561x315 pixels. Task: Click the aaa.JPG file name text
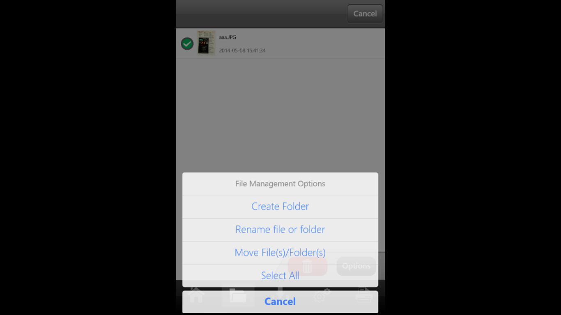[x=228, y=37]
